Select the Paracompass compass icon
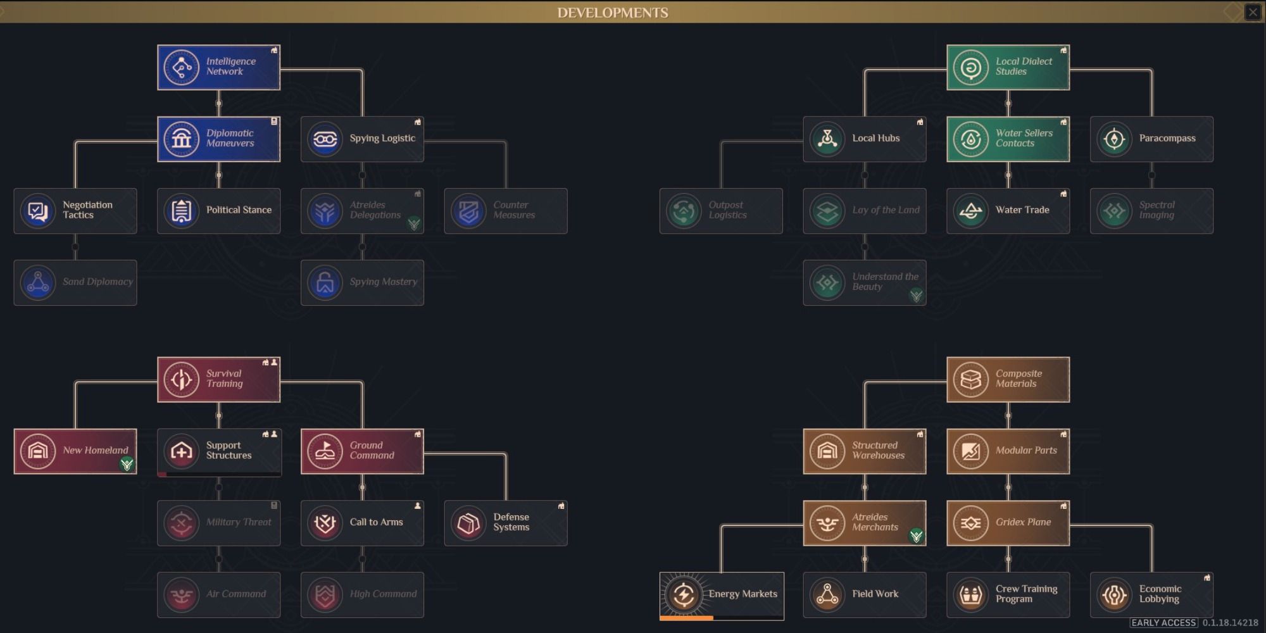The image size is (1266, 633). click(1115, 139)
